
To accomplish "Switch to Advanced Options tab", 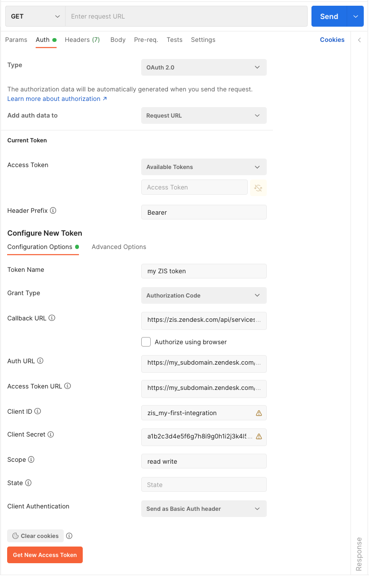I will (x=119, y=247).
